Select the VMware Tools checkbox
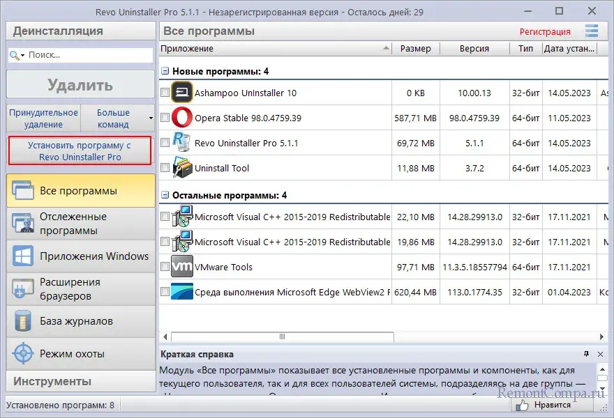The height and width of the screenshot is (418, 614). 165,267
